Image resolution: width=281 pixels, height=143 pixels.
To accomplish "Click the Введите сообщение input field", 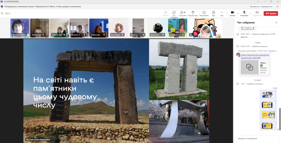I will coord(257,139).
